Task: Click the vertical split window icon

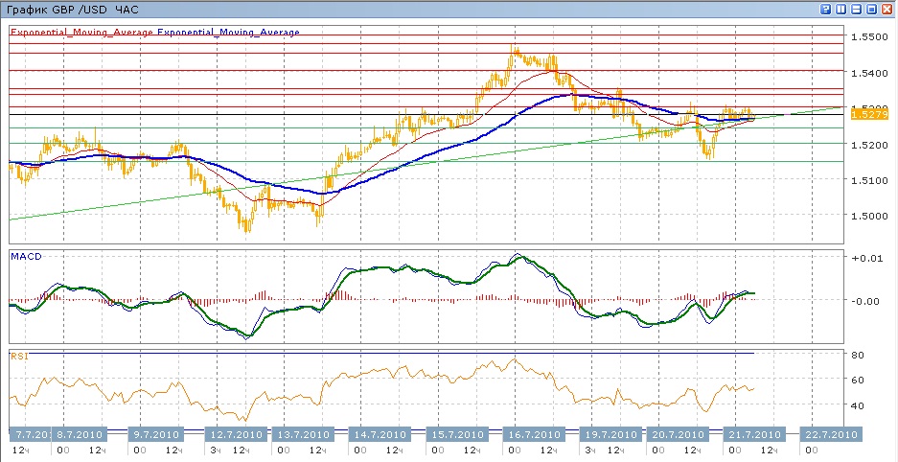Action: point(841,9)
